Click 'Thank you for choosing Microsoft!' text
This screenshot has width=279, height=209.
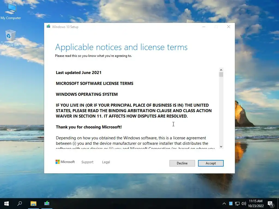point(89,127)
